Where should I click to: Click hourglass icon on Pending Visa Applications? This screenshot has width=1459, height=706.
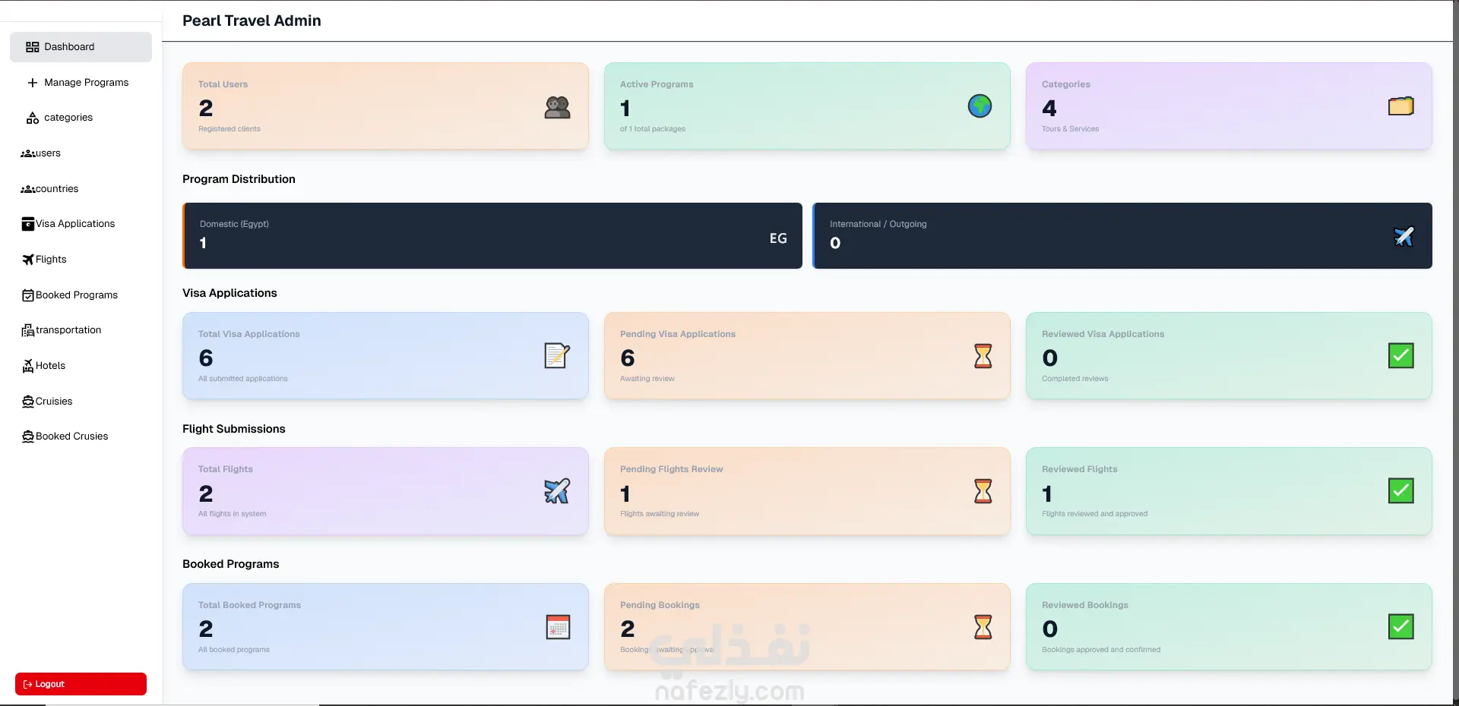pos(983,356)
